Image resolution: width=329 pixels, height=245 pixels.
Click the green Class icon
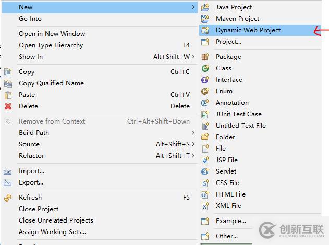click(x=205, y=68)
